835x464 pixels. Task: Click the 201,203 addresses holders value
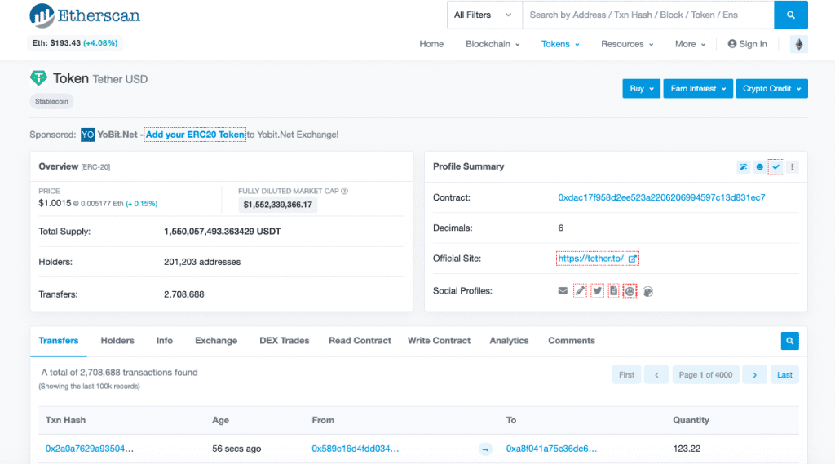(x=202, y=262)
